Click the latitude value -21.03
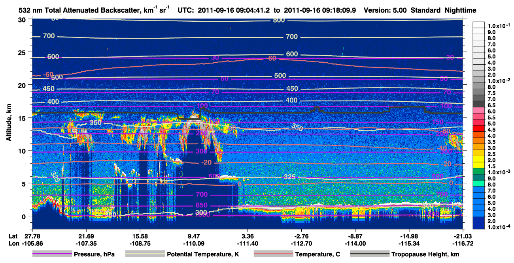Viewport: 514px width, 263px height. pyautogui.click(x=463, y=236)
